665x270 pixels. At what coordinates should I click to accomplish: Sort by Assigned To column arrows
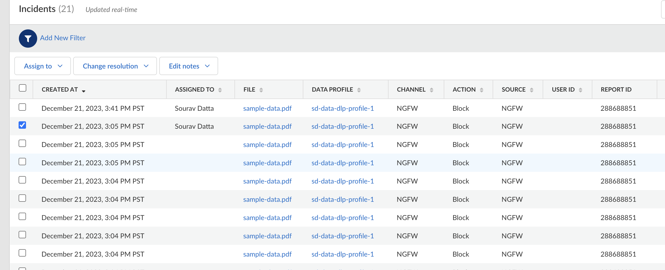click(x=220, y=90)
